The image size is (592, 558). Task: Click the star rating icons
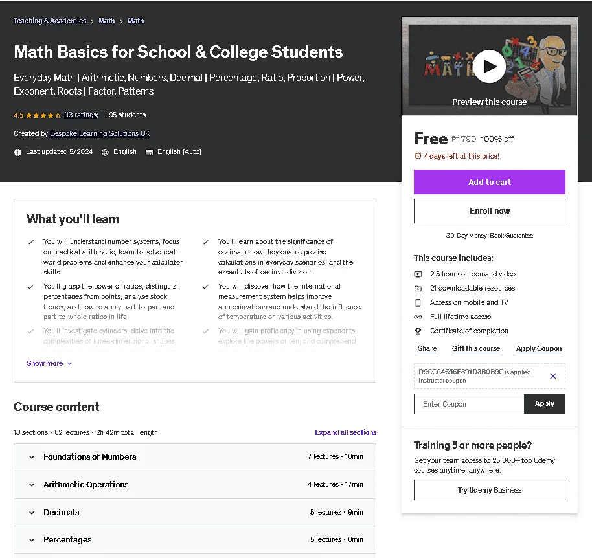click(43, 115)
